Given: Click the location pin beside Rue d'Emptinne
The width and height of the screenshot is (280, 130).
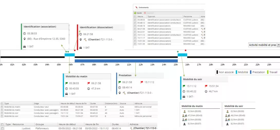Looking at the screenshot, I should (x=25, y=39).
